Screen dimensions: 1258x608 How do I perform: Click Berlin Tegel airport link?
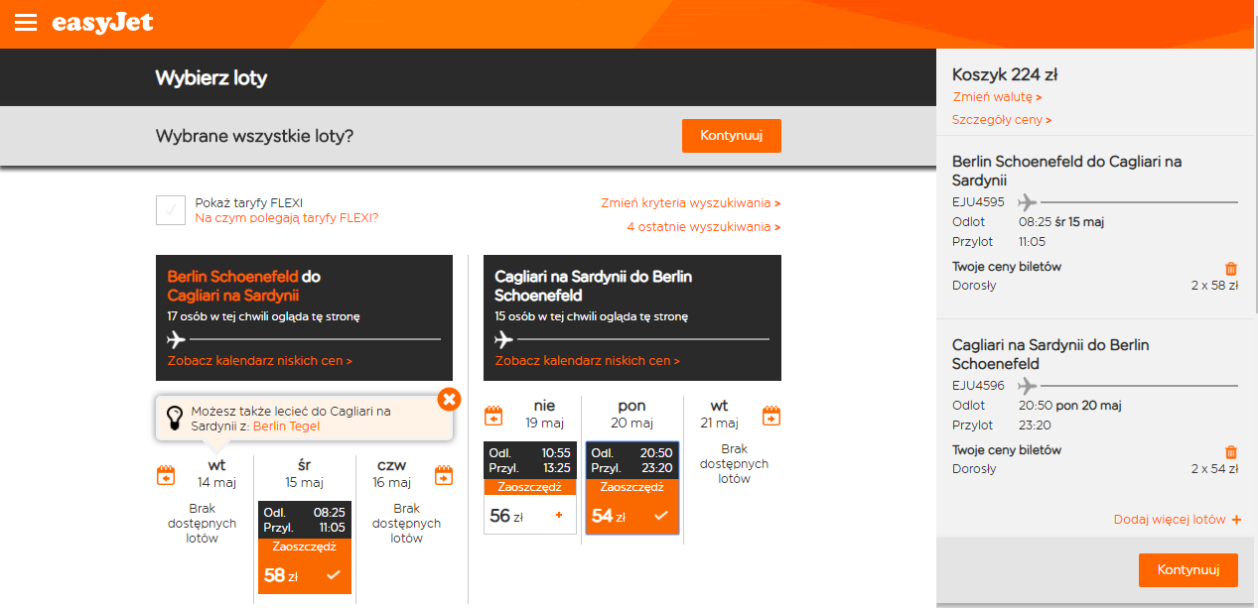click(287, 426)
